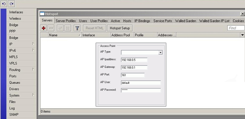The height and width of the screenshot is (119, 245).
Task: Click the '0 items' status text
Action: 46,111
